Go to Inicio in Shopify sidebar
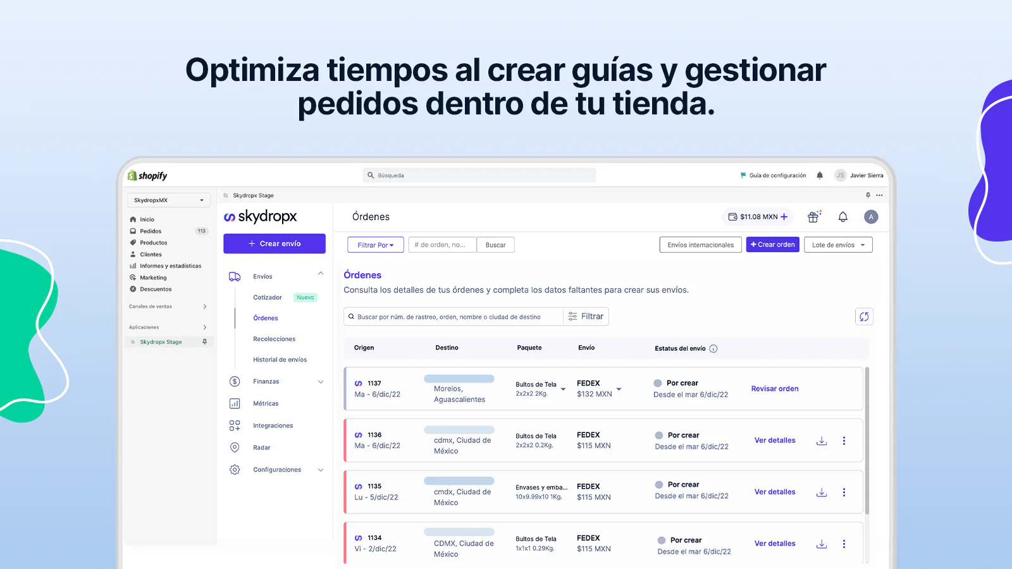The height and width of the screenshot is (569, 1012). click(147, 219)
